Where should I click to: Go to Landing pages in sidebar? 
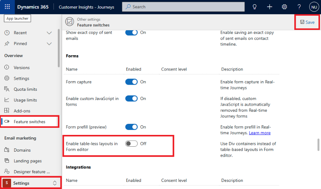(x=27, y=161)
